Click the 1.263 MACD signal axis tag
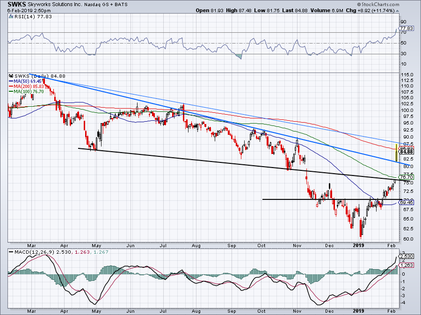The width and height of the screenshot is (421, 315). (x=406, y=265)
